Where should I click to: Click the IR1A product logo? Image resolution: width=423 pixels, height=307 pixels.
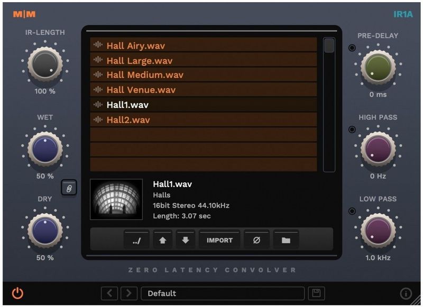(403, 14)
